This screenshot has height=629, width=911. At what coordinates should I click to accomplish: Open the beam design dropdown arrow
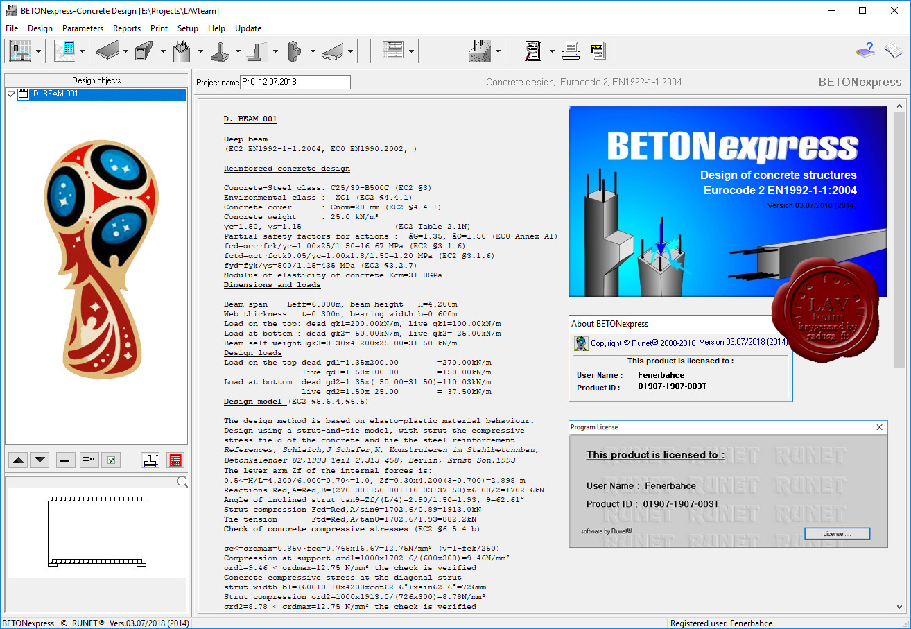(163, 51)
